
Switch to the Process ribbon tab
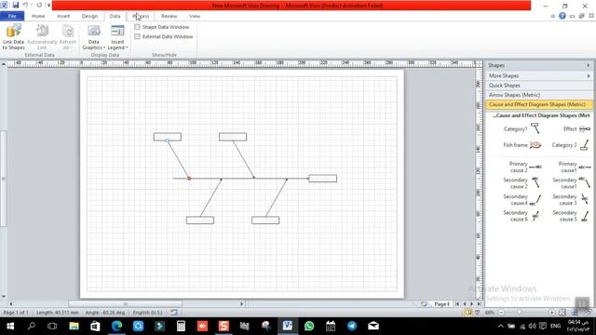141,16
